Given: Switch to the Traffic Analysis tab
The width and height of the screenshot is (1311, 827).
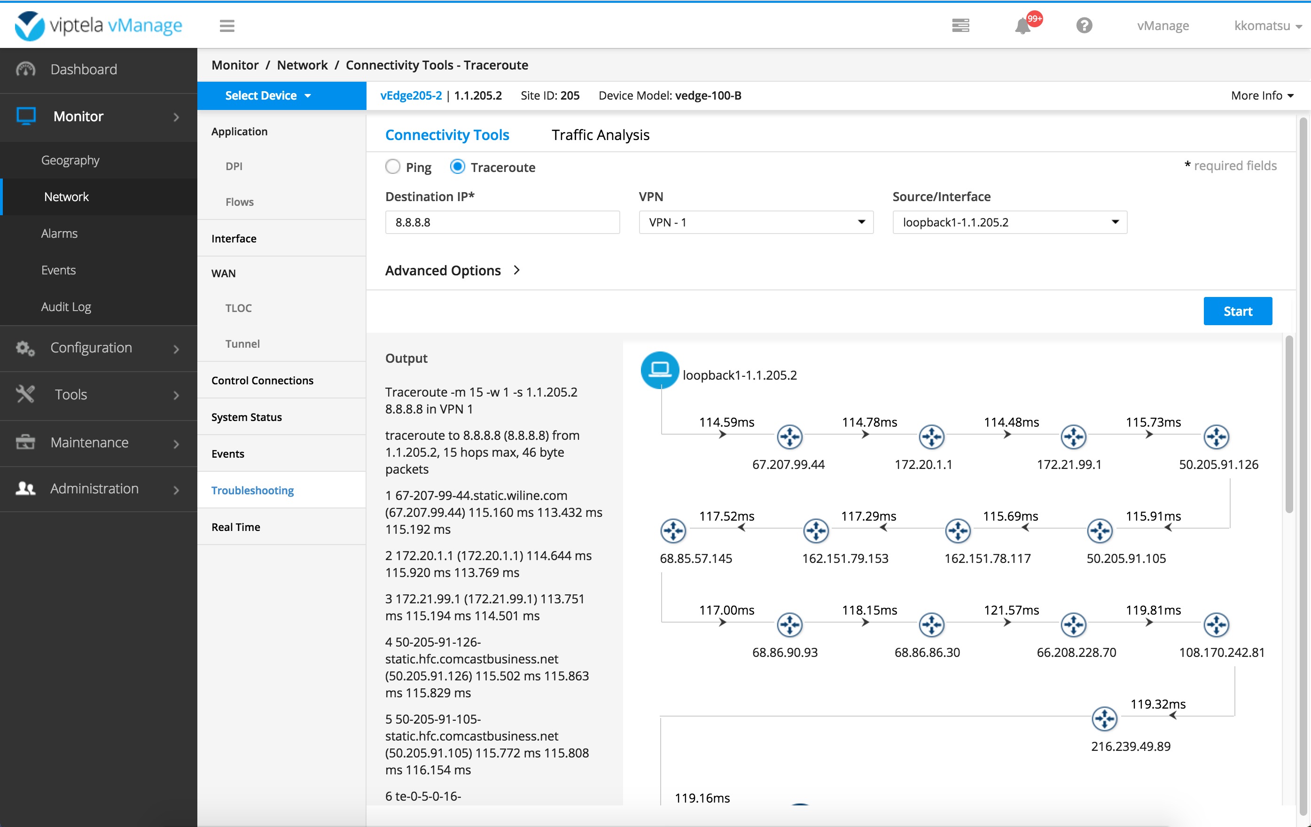Looking at the screenshot, I should point(600,134).
